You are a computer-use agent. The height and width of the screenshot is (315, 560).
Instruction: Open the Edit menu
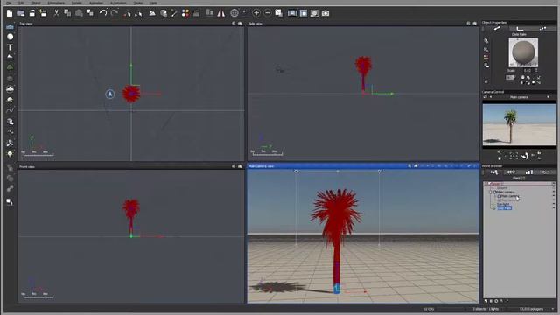21,3
